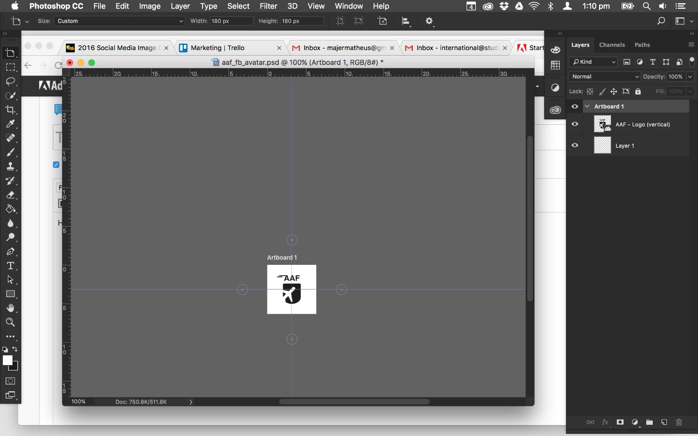The width and height of the screenshot is (698, 436).
Task: Create a new group folder icon
Action: (650, 422)
